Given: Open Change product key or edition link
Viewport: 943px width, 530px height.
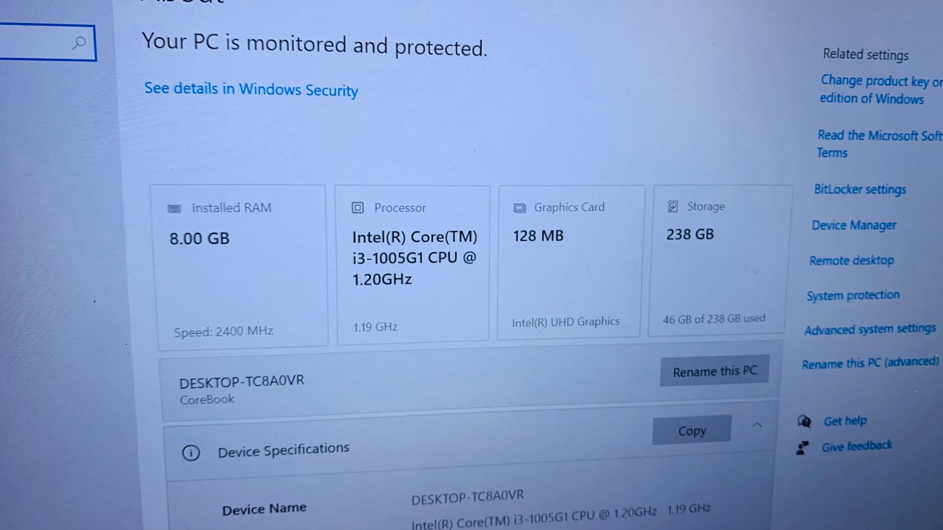Looking at the screenshot, I should click(x=881, y=90).
